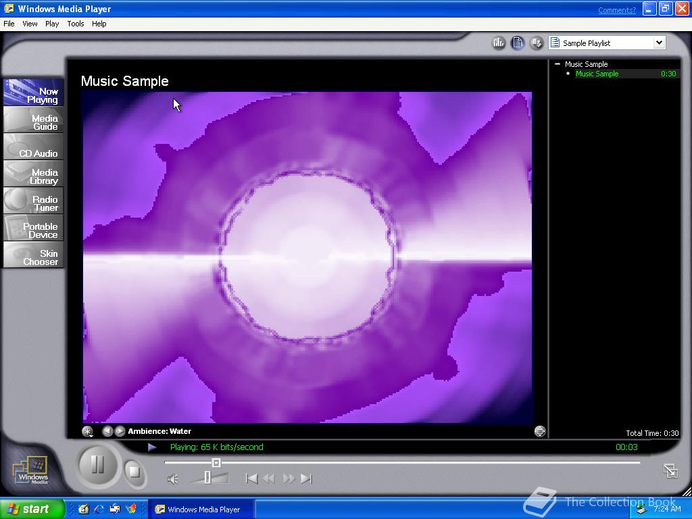
Task: Minimize the Windows Media Player window
Action: coord(649,9)
